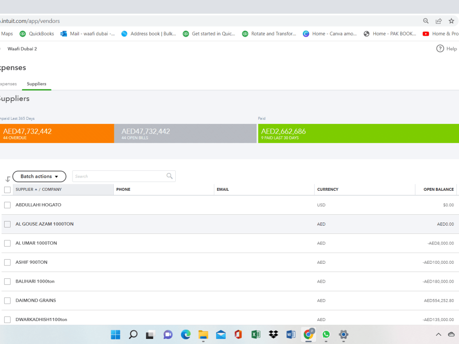Image resolution: width=459 pixels, height=344 pixels.
Task: Check the ASHIF 900TON checkbox
Action: coord(7,262)
